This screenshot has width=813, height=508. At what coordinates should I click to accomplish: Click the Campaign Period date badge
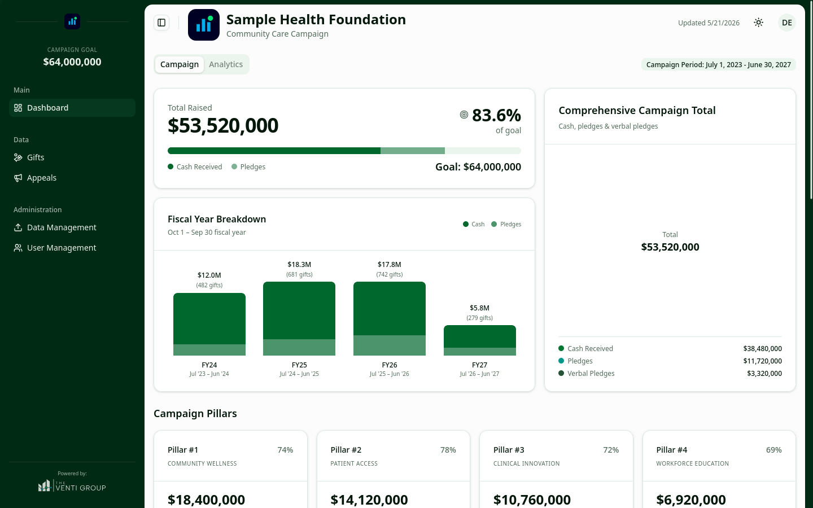719,64
